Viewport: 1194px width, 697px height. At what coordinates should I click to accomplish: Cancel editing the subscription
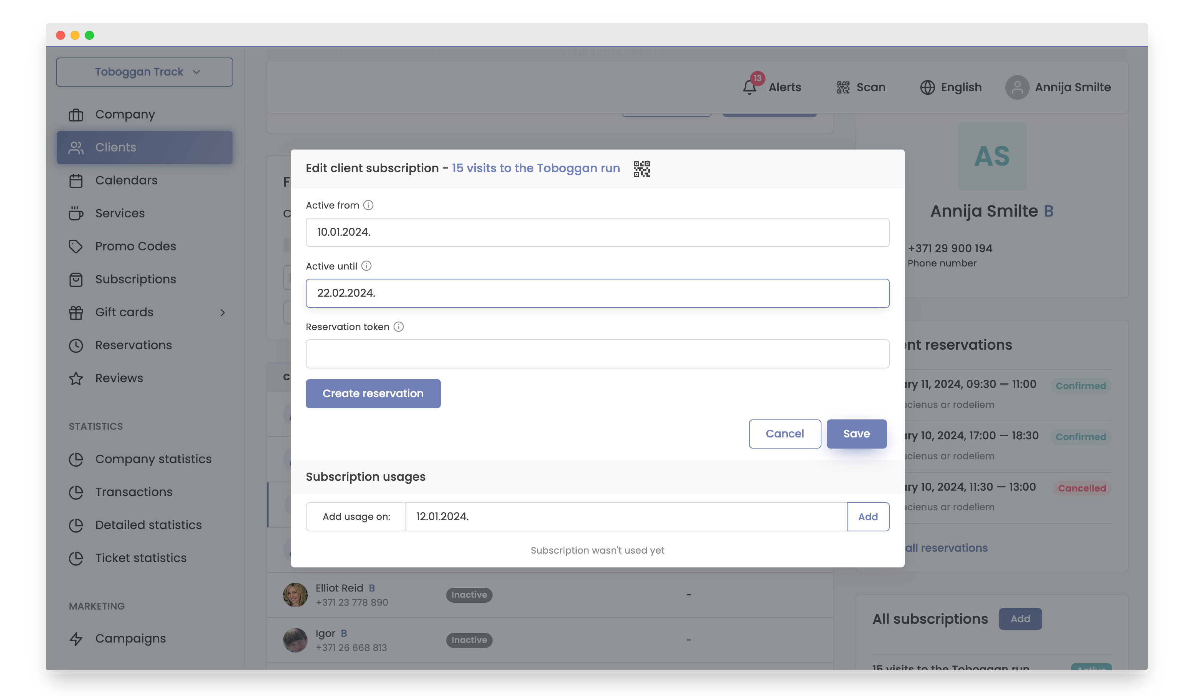(x=784, y=434)
